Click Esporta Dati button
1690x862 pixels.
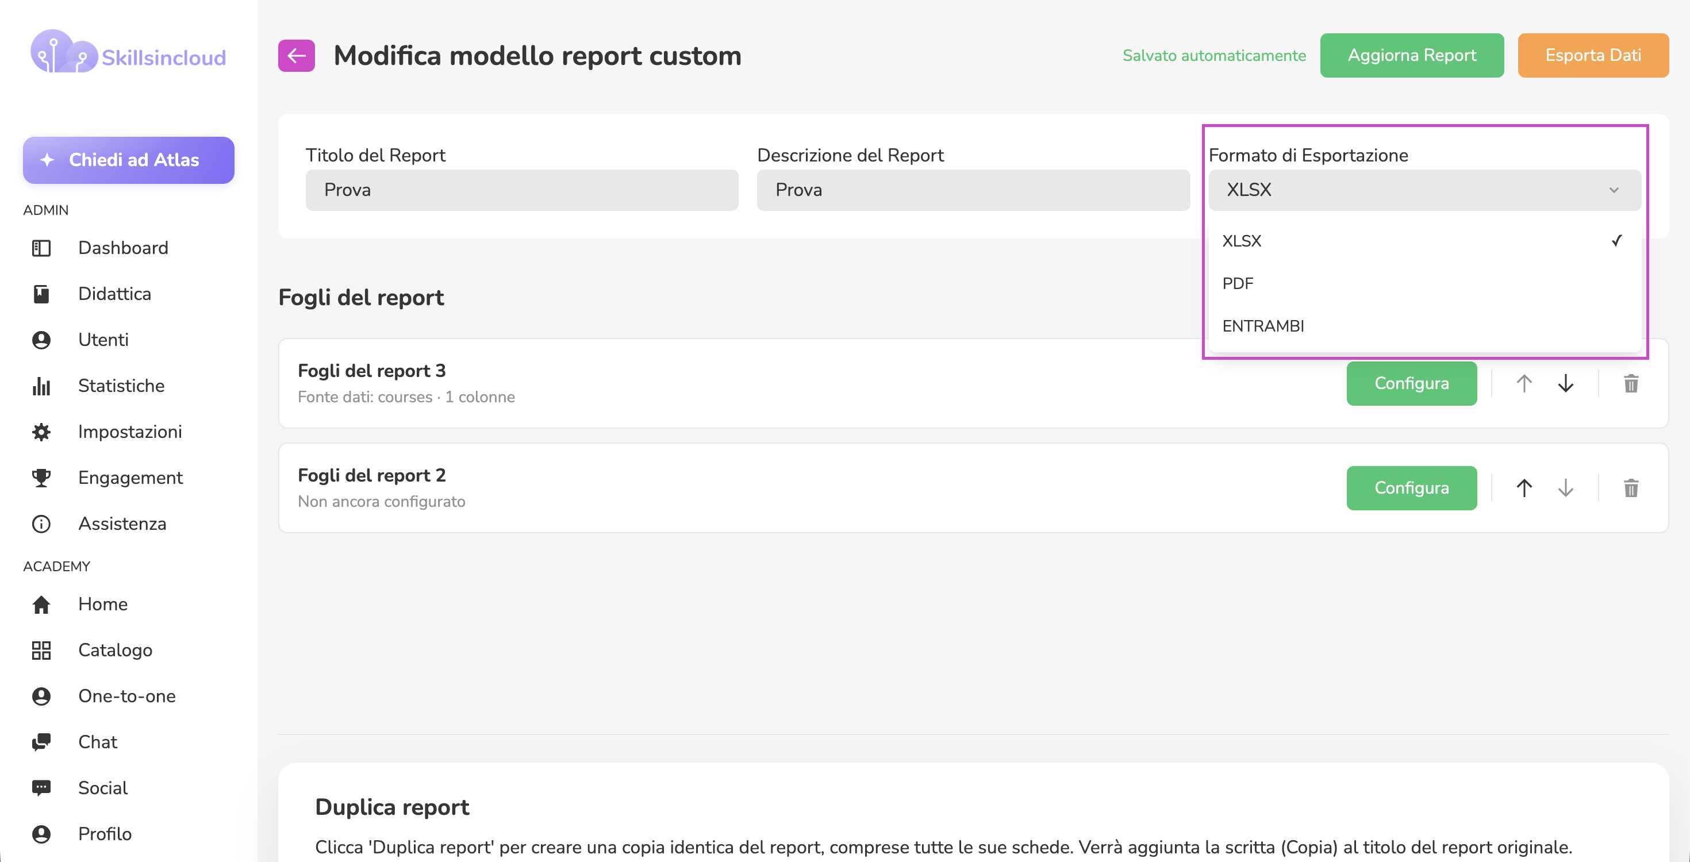coord(1593,56)
